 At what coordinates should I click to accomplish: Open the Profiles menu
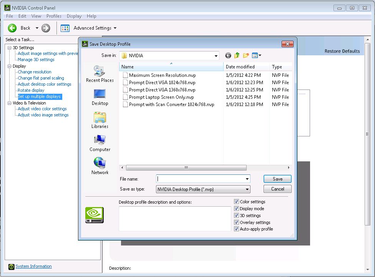coord(54,16)
